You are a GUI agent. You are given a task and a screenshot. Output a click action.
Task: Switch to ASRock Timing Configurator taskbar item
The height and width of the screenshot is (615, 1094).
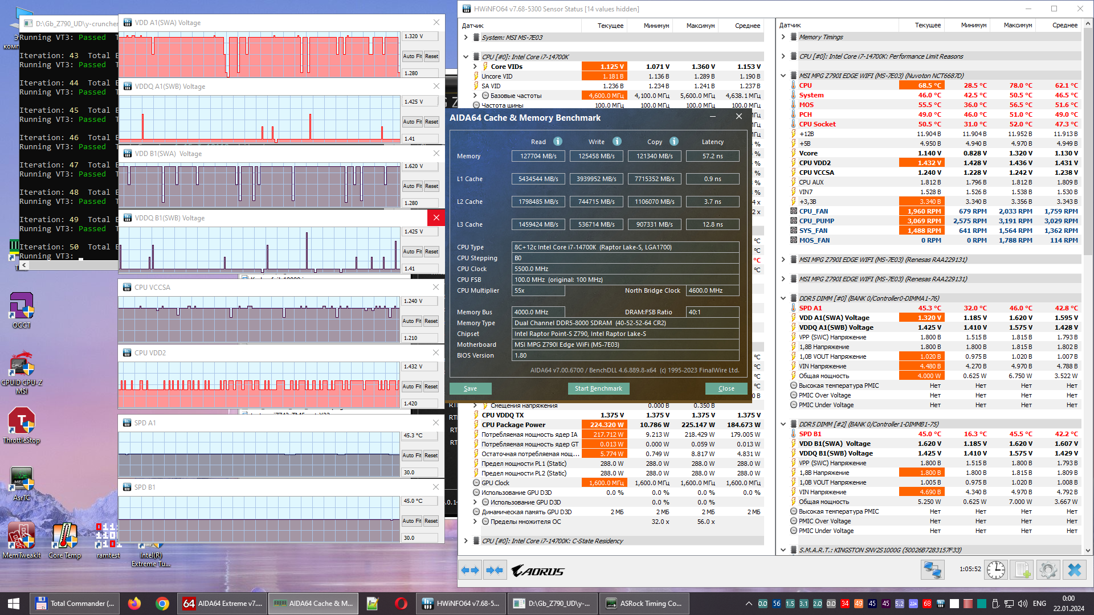point(644,603)
